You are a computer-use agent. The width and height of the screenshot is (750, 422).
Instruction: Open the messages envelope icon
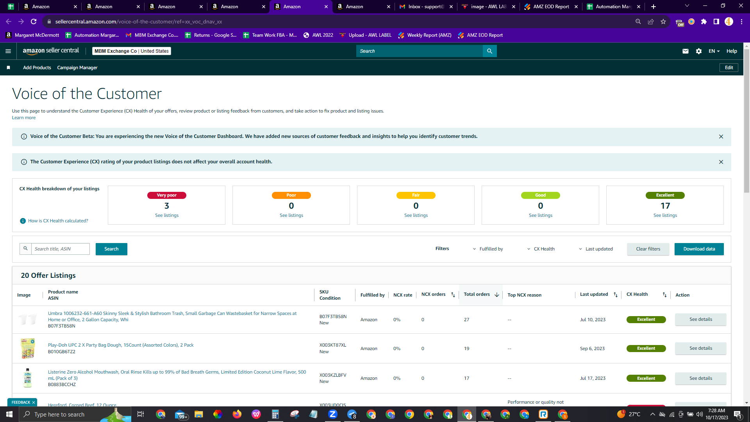[686, 51]
